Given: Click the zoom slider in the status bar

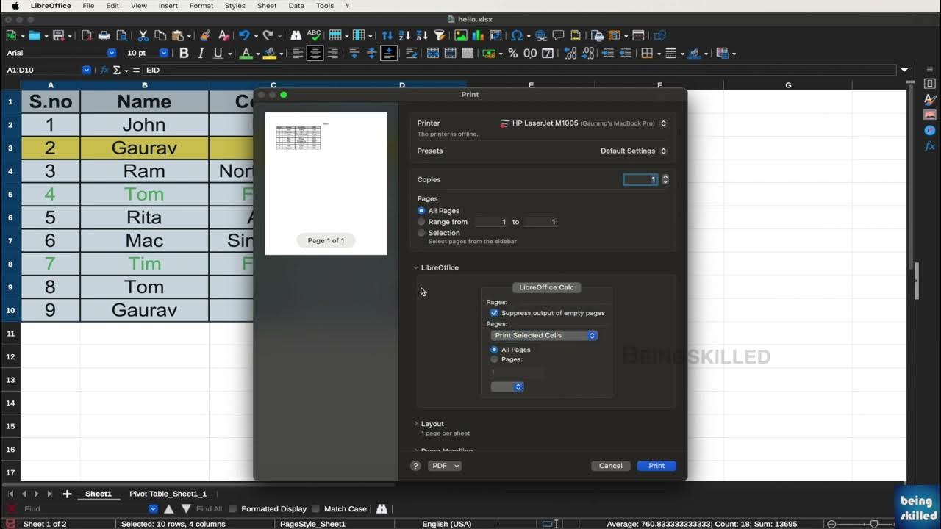Looking at the screenshot, I should point(873,524).
